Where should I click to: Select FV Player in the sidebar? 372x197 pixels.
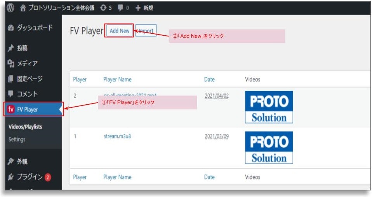33,109
